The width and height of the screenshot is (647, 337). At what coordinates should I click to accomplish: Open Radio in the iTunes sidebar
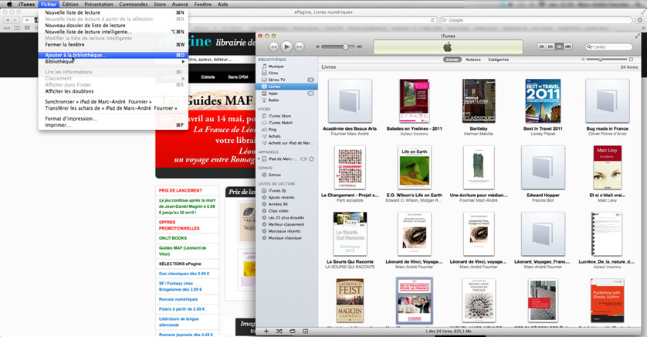(273, 100)
